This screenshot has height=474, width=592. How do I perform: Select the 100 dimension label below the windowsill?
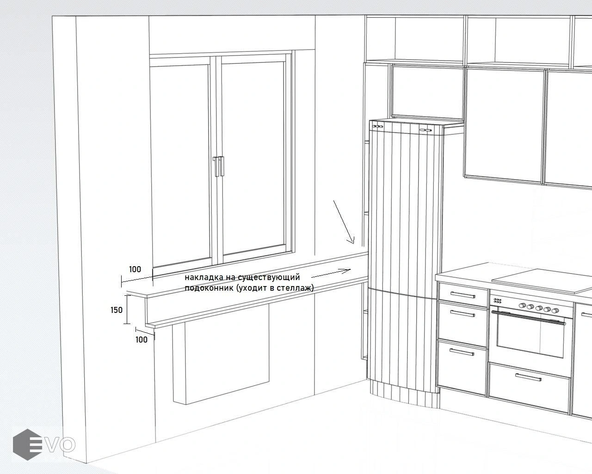tap(142, 339)
